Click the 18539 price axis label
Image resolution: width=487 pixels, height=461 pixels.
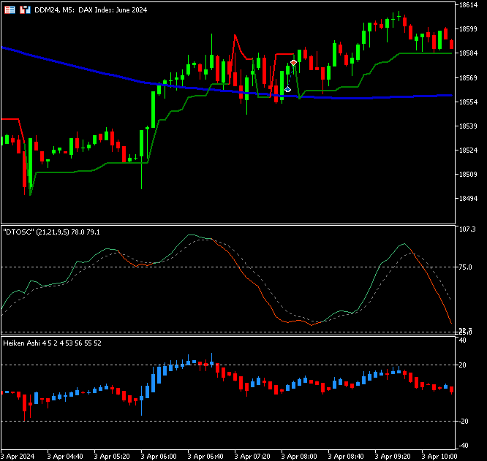pos(468,126)
